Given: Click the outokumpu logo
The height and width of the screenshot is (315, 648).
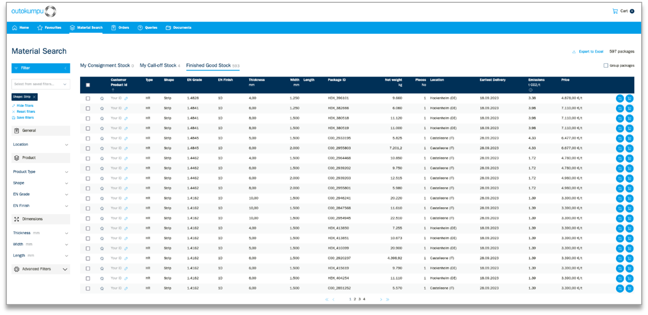Looking at the screenshot, I should pyautogui.click(x=33, y=11).
